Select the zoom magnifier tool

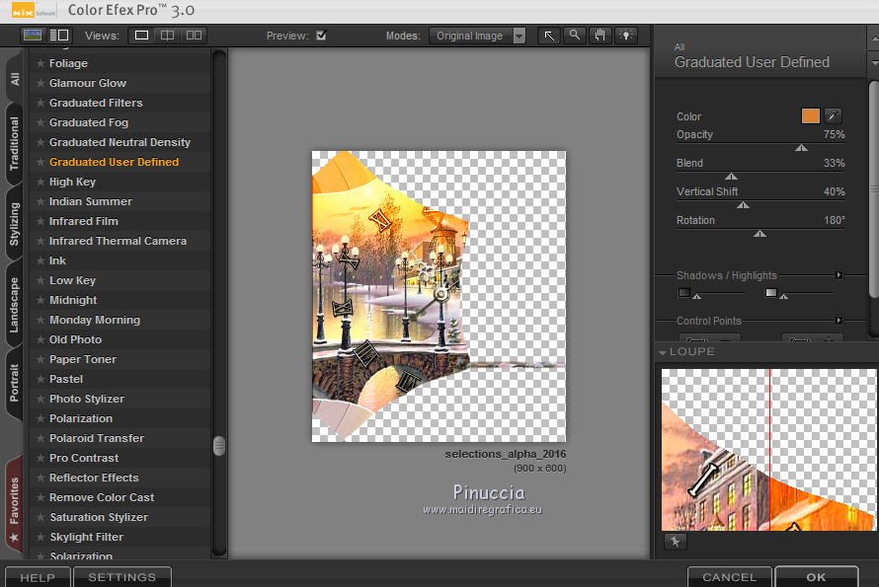pyautogui.click(x=574, y=36)
